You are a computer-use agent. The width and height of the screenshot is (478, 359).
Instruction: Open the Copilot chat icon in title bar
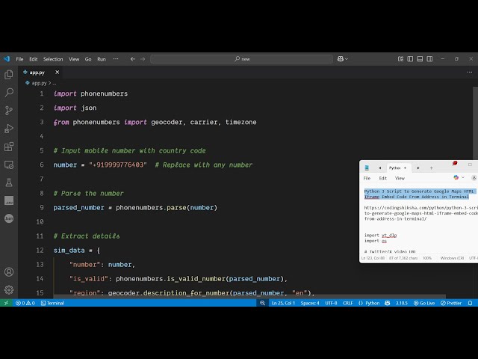click(x=341, y=59)
